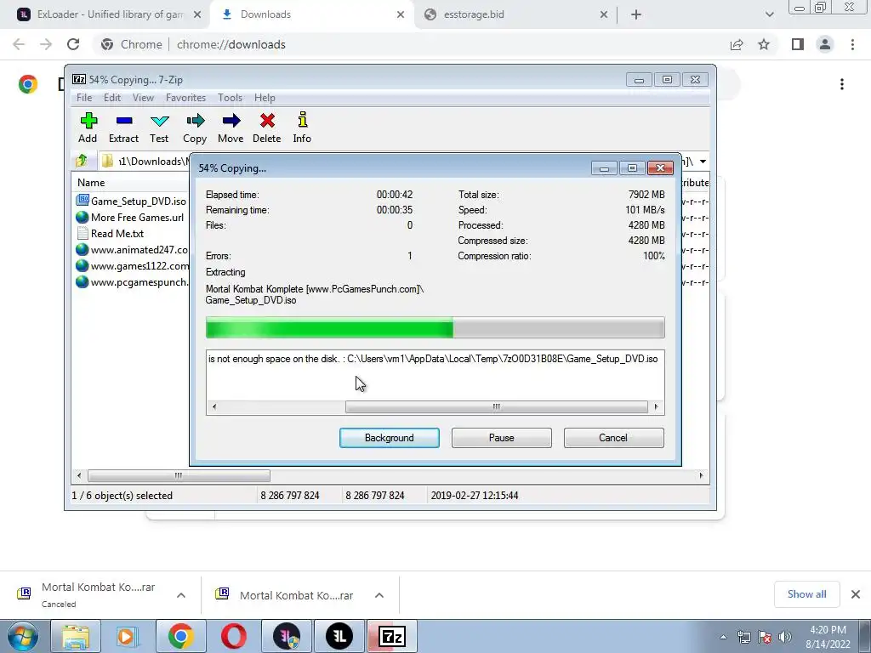Open a new Chrome tab
This screenshot has height=653, width=871.
pos(636,14)
